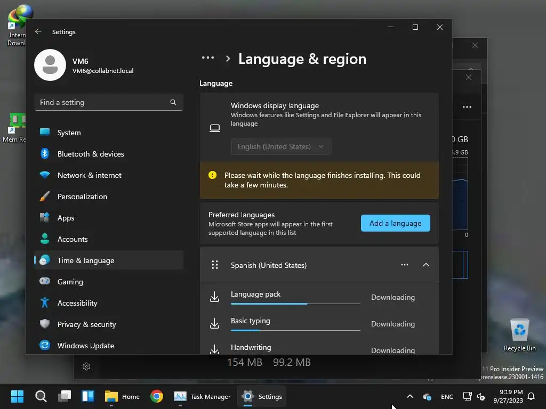This screenshot has width=546, height=409.
Task: Click the Add a language button
Action: point(395,223)
